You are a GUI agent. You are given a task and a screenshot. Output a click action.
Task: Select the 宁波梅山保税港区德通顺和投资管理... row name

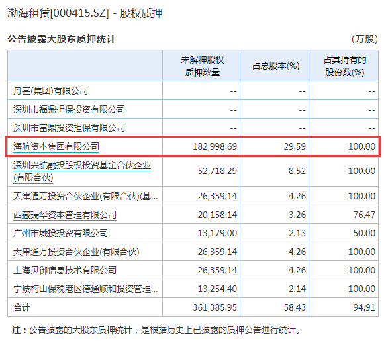tap(85, 289)
